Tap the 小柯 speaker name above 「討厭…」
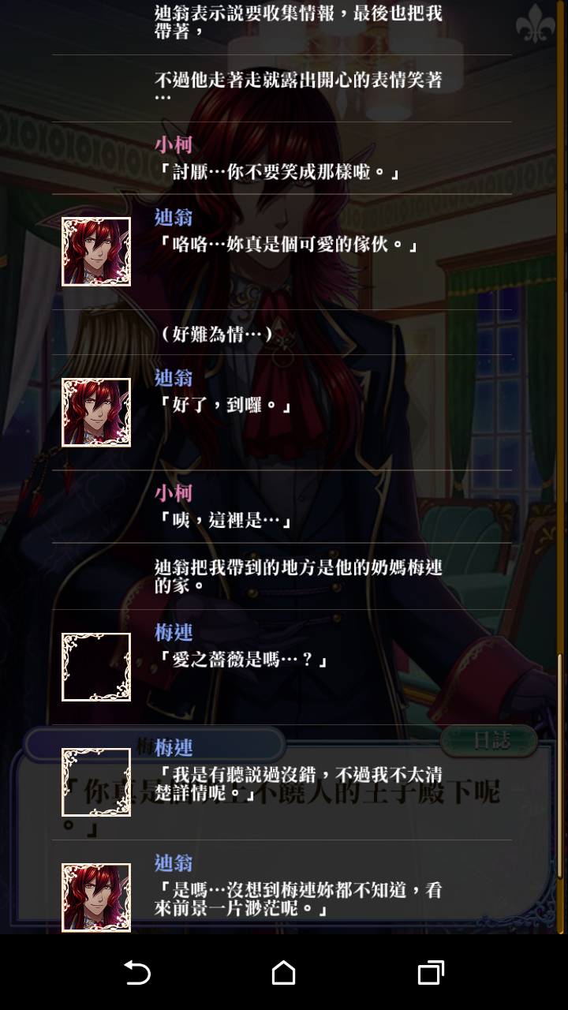Screen dimensions: 568x1010 click(x=174, y=144)
